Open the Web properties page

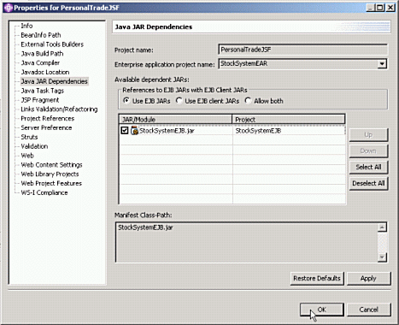(x=27, y=156)
